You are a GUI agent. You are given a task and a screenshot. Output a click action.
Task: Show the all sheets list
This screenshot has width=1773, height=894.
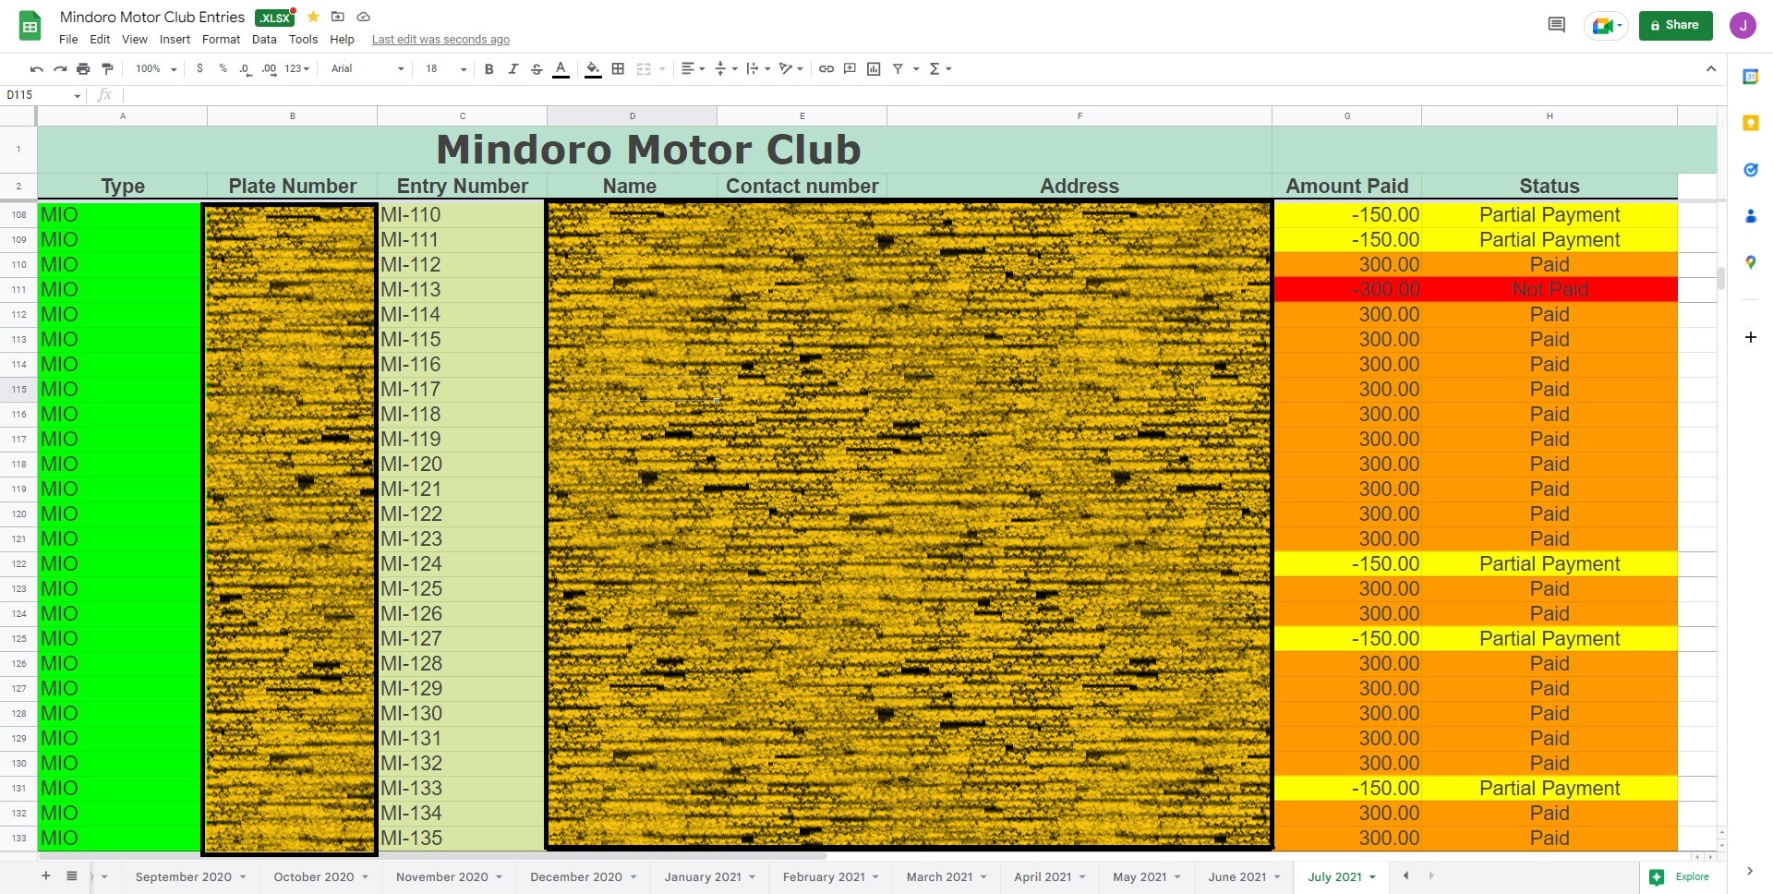tap(72, 876)
